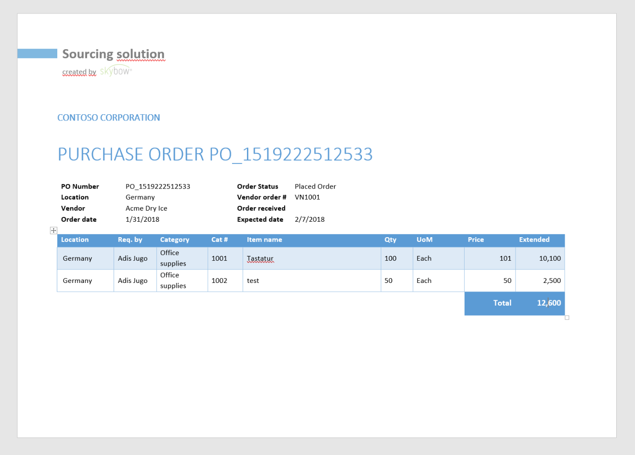Screen dimensions: 635x455
Task: Click the Cat # 1002 cell
Action: [x=219, y=281]
